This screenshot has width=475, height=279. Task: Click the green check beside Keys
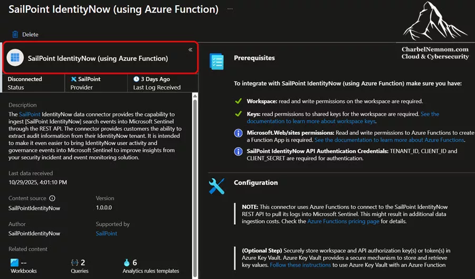(x=239, y=114)
